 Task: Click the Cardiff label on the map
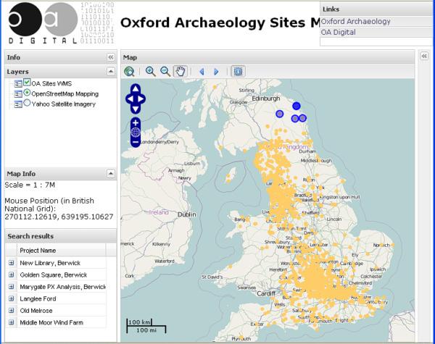(x=266, y=293)
